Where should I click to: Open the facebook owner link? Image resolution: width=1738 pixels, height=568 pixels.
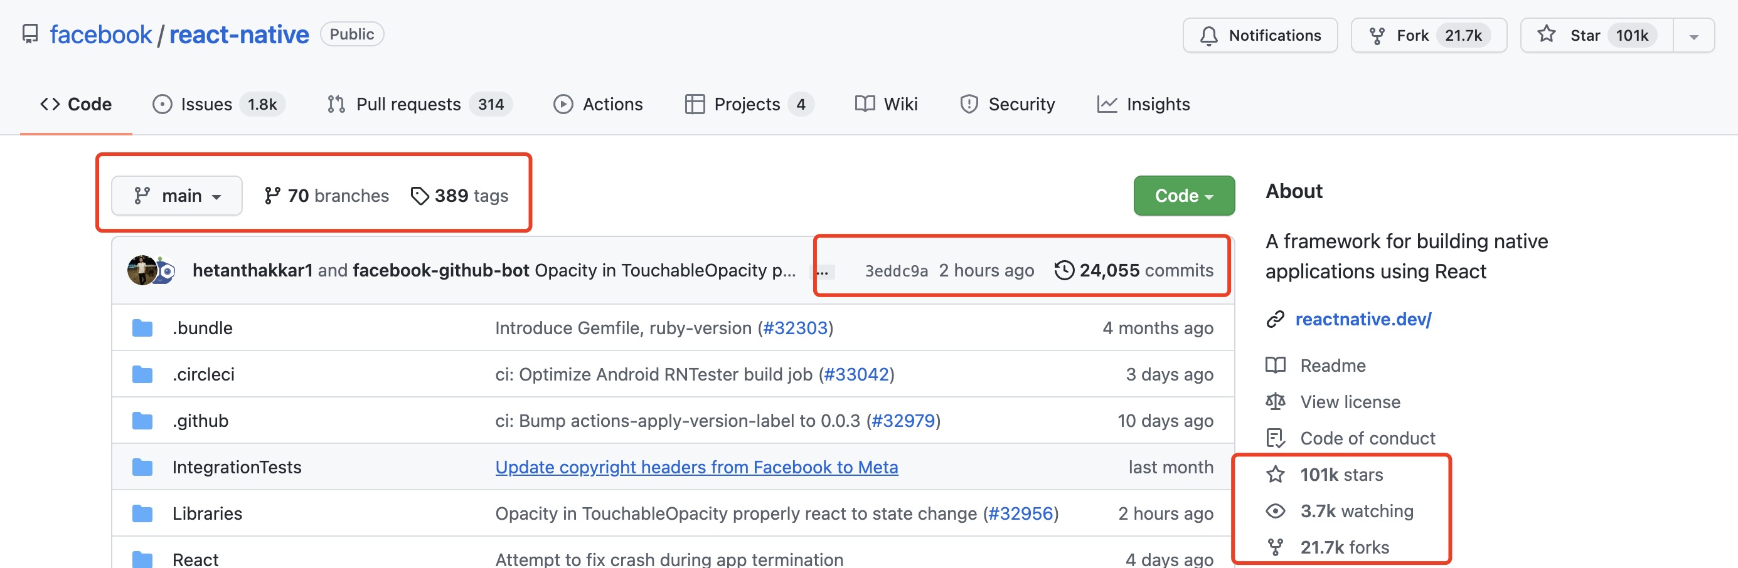point(100,34)
